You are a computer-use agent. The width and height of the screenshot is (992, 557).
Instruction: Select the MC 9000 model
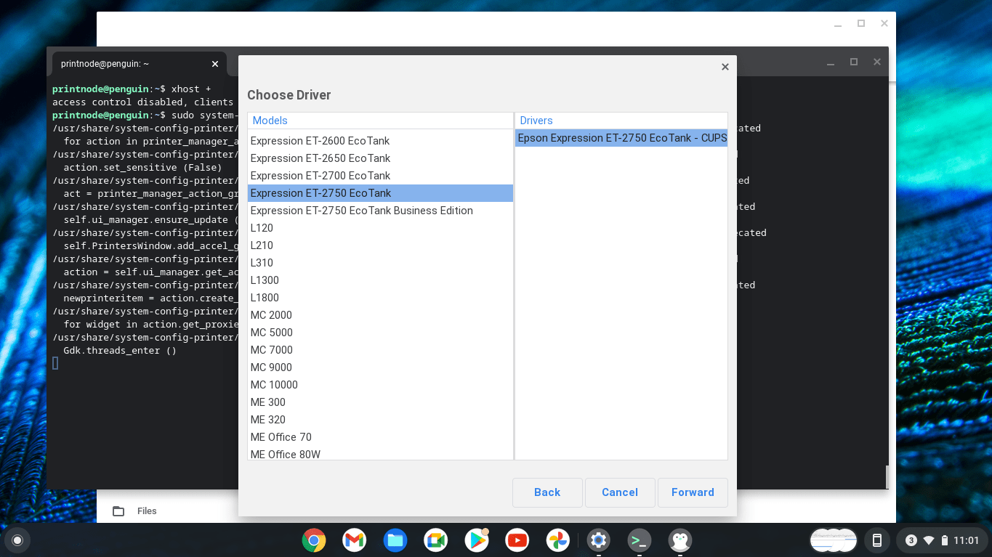(x=381, y=367)
